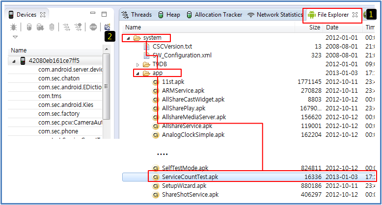Select process com.sec.factory
382x205 pixels.
click(x=59, y=114)
